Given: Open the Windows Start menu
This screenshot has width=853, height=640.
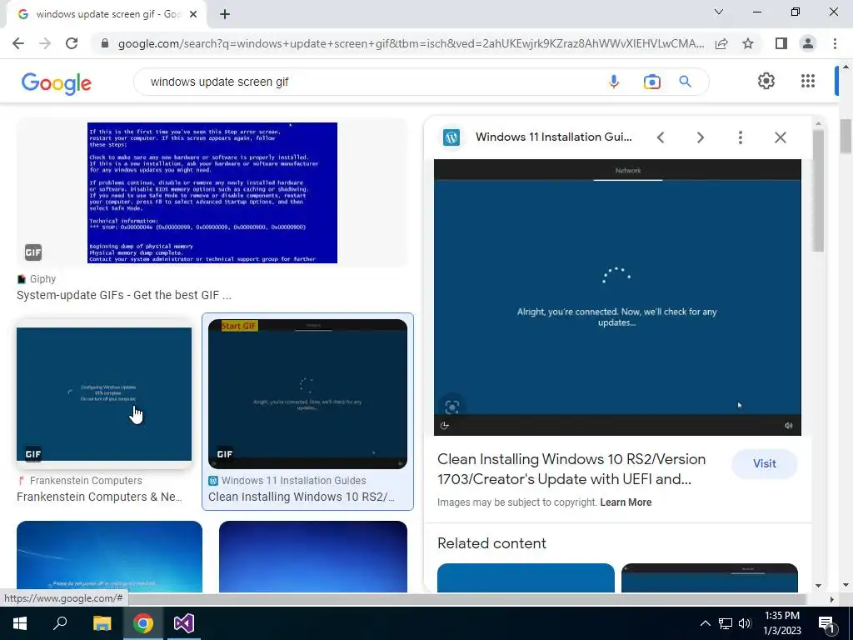Looking at the screenshot, I should tap(20, 623).
